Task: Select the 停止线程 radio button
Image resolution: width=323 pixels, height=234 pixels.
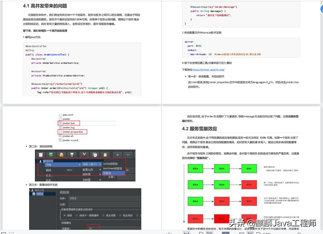Action: pos(103,215)
